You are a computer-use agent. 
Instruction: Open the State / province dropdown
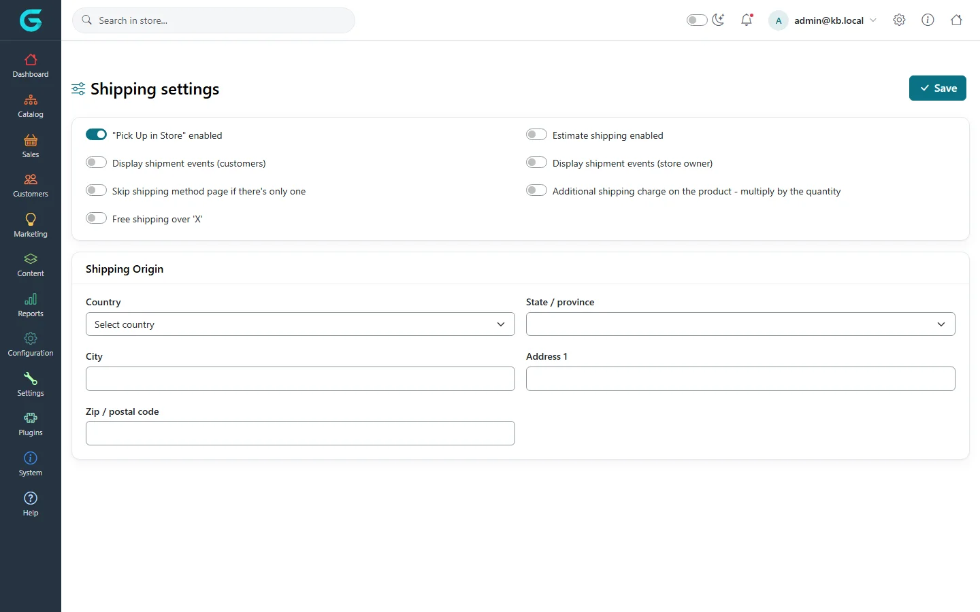[x=740, y=324]
